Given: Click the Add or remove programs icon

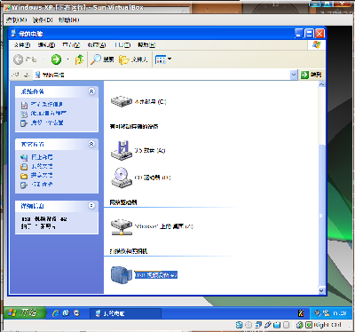Looking at the screenshot, I should [x=24, y=114].
